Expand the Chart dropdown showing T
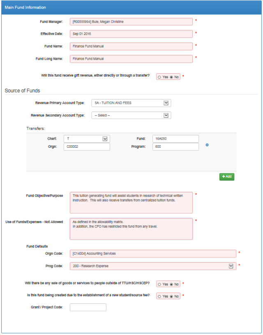This screenshot has height=335, width=263. (87, 139)
